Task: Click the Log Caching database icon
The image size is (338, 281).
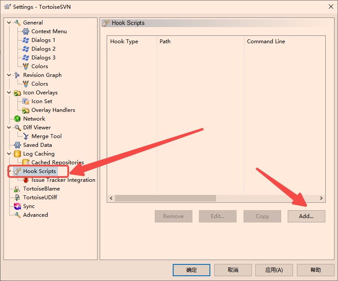Action: (x=17, y=154)
